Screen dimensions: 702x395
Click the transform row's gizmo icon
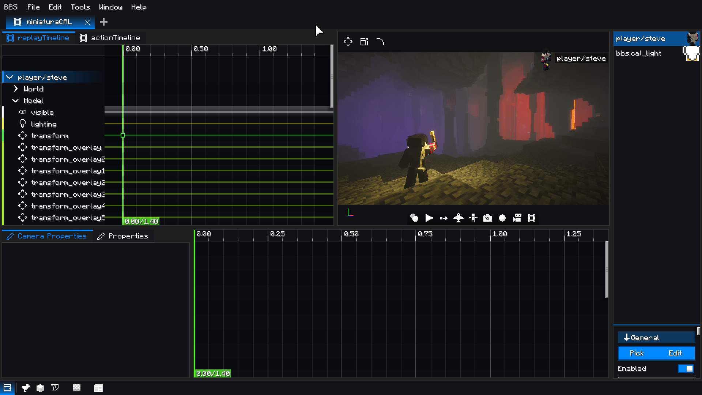tap(23, 136)
